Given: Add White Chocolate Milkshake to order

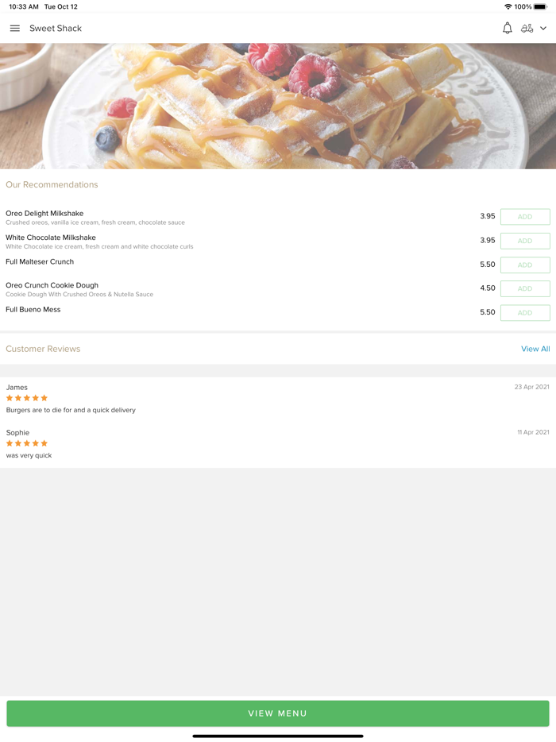Looking at the screenshot, I should [524, 241].
